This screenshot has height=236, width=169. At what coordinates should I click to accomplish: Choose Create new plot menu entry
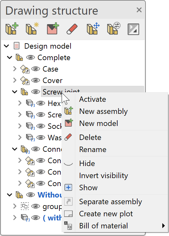[x=115, y=214]
